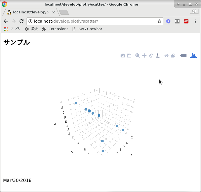Click the lowest data point near the x-axis 7 label
The width and height of the screenshot is (201, 192).
(103, 151)
